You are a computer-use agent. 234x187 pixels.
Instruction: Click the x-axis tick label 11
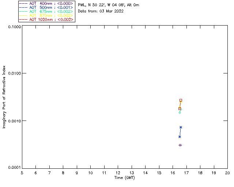click(x=104, y=173)
